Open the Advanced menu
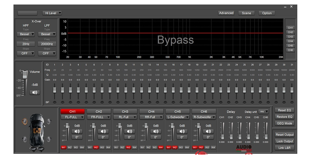Image resolution: width=309 pixels, height=158 pixels. tap(226, 13)
